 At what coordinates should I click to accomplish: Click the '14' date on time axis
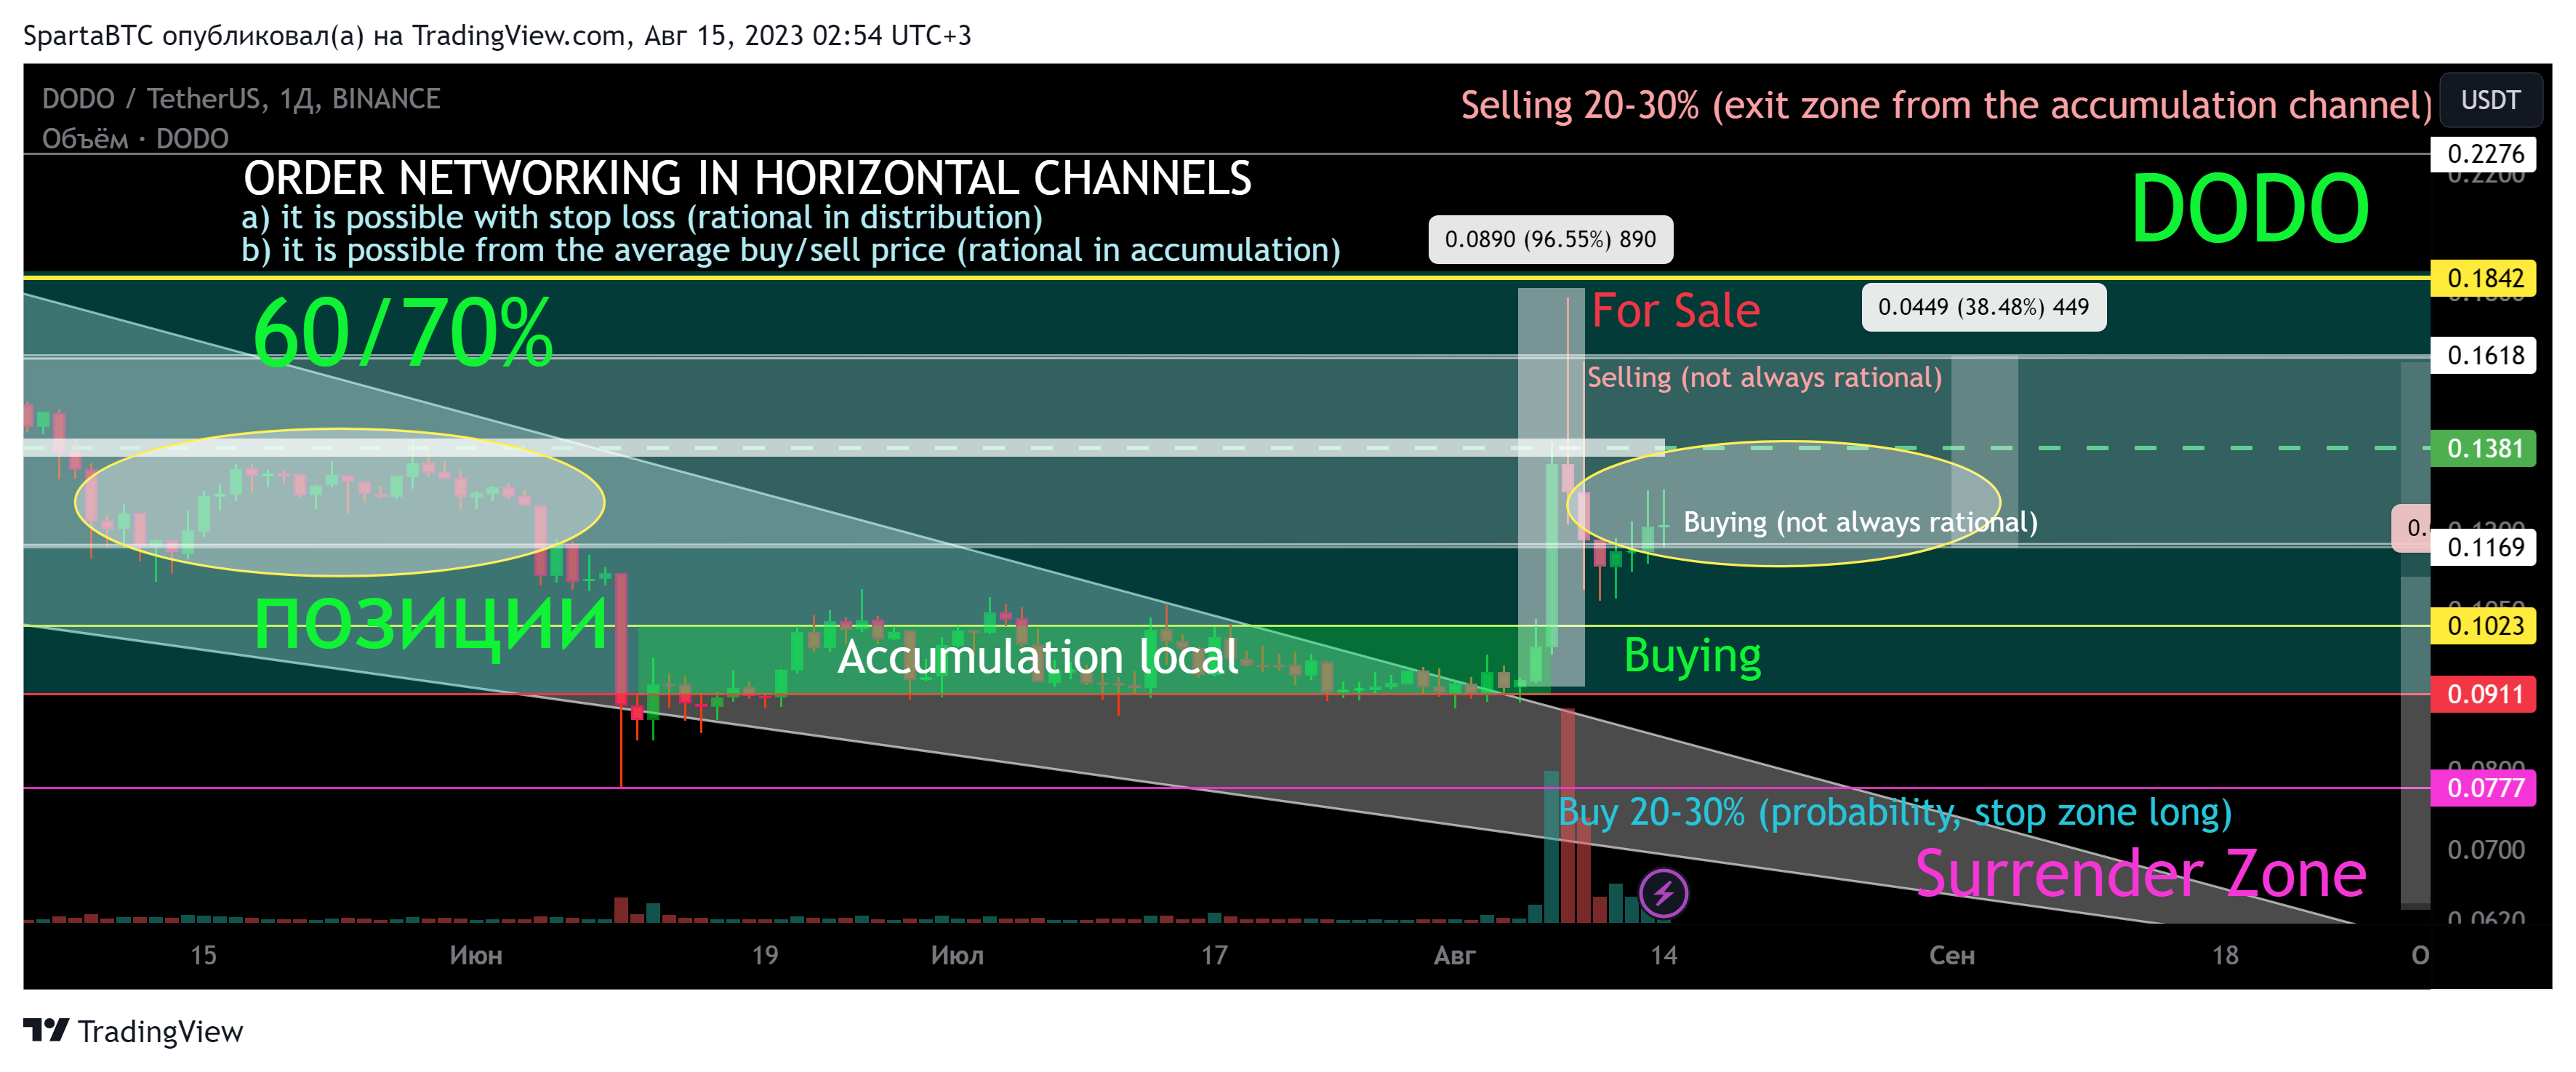tap(1663, 955)
